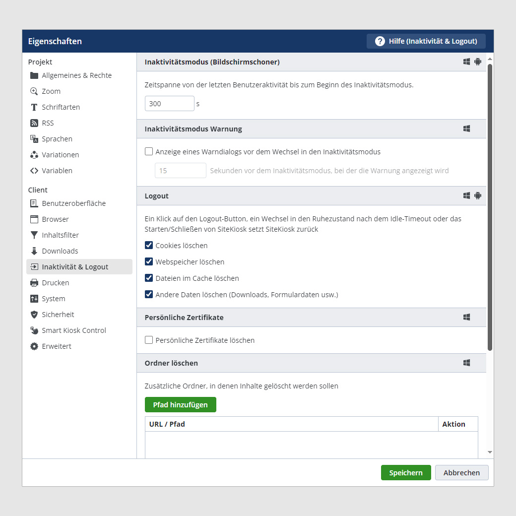Click the scrollbar down arrow
This screenshot has width=516, height=516.
coord(490,452)
